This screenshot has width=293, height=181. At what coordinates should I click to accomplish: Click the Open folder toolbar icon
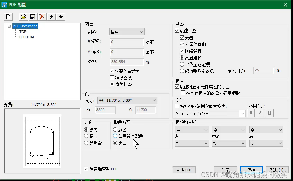pos(23,16)
